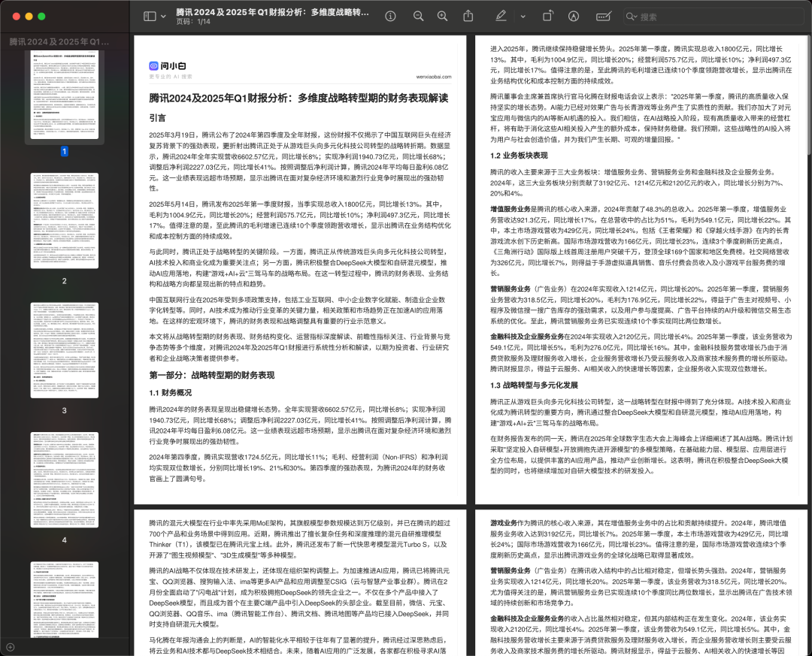Click the 引言 heading
Screen dimensions: 812x656
coord(157,118)
